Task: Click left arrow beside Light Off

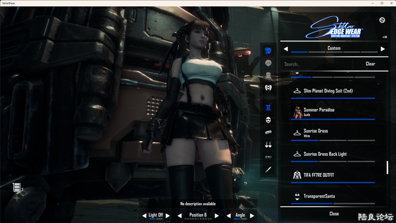Action: (x=144, y=216)
